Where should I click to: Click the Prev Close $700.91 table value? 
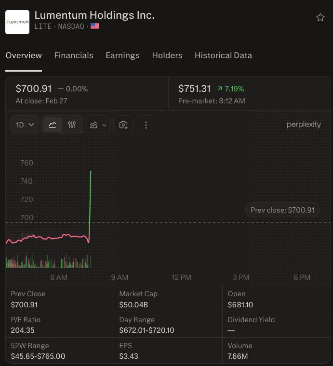pos(24,304)
